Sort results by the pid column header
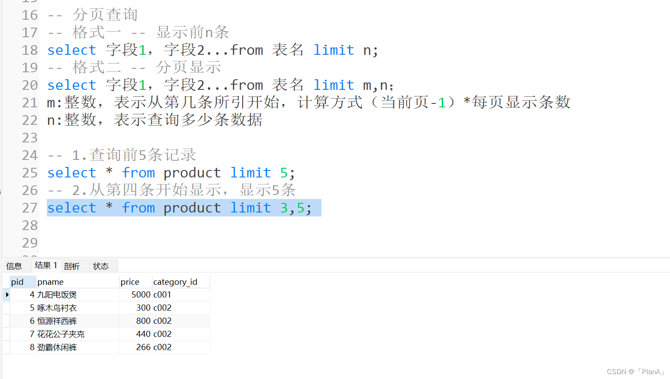This screenshot has width=670, height=379. pos(18,281)
